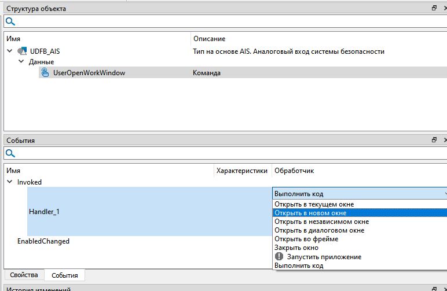Click the UDFB_AIS type icon
Screen dimensions: 447x291
[x=22, y=51]
